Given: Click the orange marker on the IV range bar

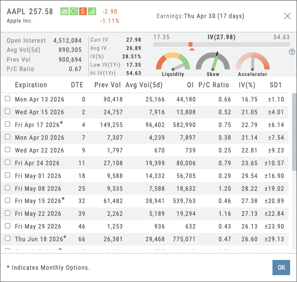Looking at the screenshot, I should pyautogui.click(x=190, y=45).
